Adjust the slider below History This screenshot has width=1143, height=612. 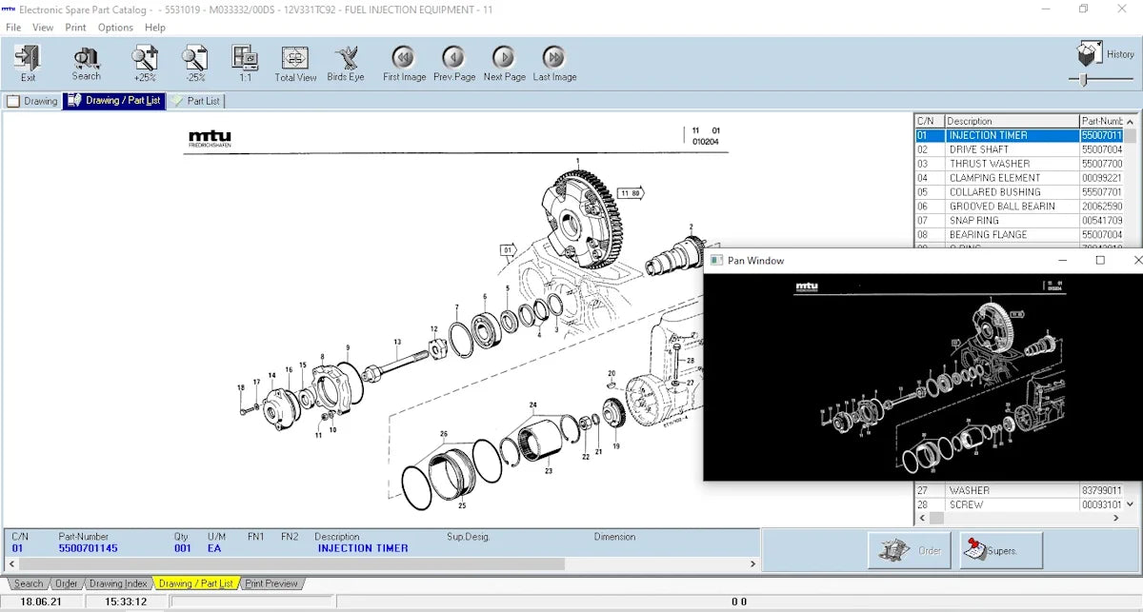pyautogui.click(x=1083, y=81)
